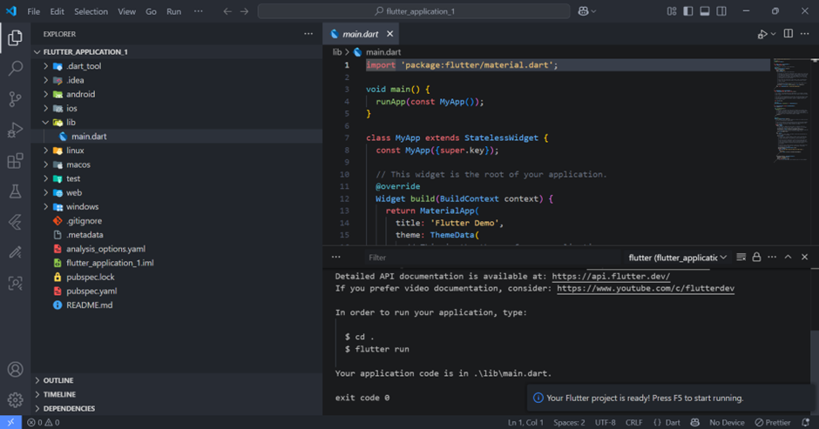Go back with the left arrow
The width and height of the screenshot is (819, 429).
click(227, 11)
